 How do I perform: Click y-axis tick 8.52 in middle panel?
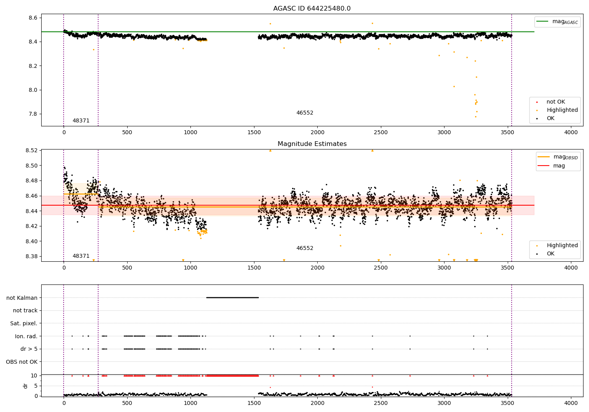[31, 151]
